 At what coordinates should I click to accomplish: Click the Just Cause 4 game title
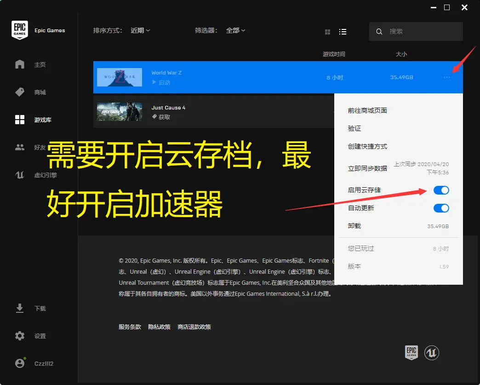tap(168, 108)
